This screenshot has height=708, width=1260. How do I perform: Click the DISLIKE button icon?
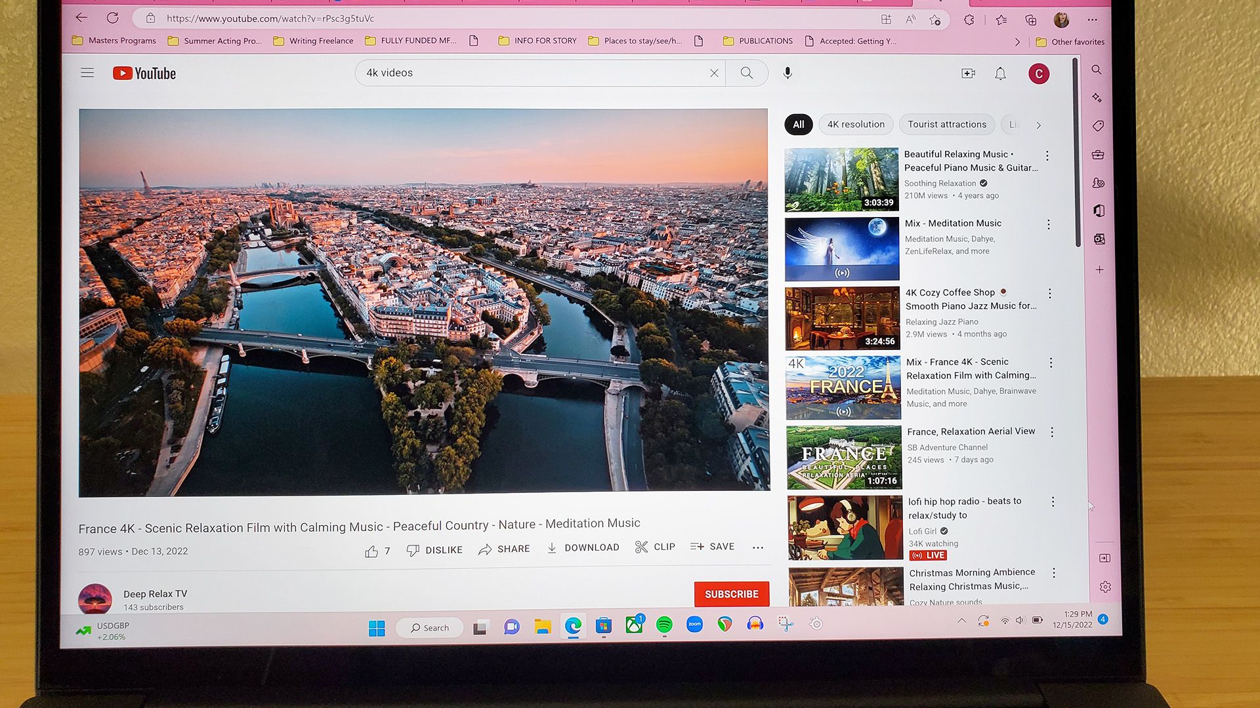point(413,547)
